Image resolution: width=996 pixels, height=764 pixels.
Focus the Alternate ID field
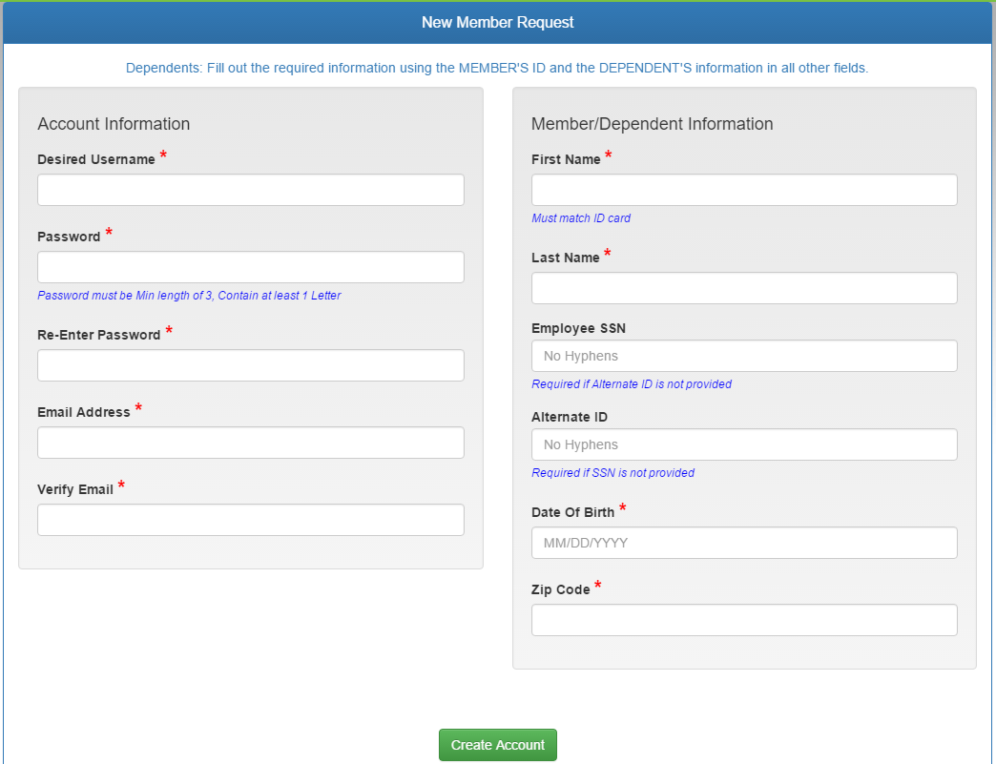[744, 444]
